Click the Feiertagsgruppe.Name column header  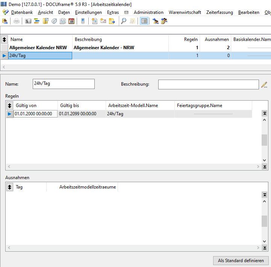[x=213, y=106]
